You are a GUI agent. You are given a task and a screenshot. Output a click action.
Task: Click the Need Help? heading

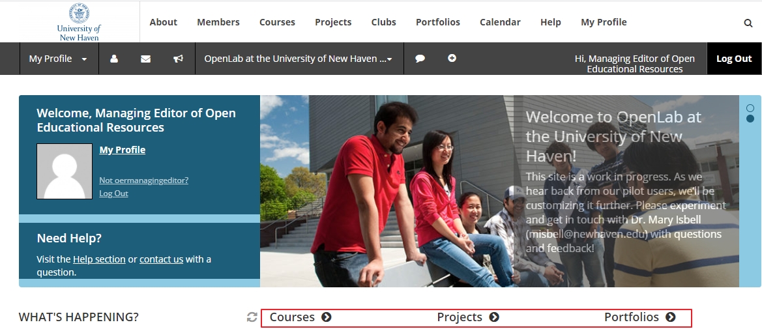point(69,238)
